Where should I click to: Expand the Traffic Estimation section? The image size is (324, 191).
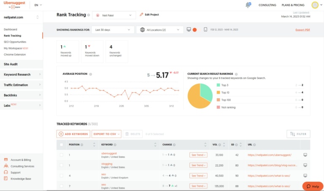tap(22, 85)
